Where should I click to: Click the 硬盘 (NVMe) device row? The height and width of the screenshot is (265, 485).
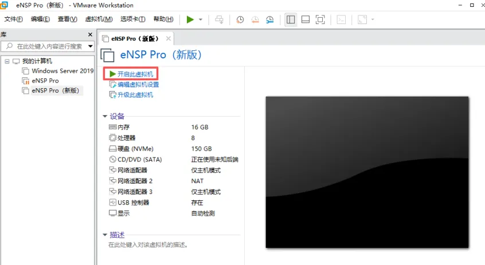pos(173,149)
